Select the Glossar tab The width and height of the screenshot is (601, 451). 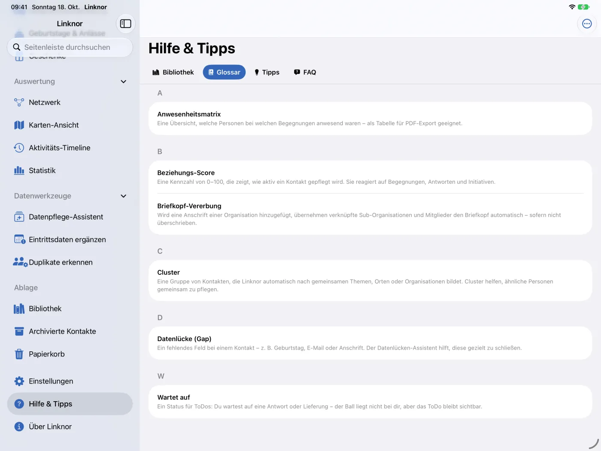click(x=224, y=72)
